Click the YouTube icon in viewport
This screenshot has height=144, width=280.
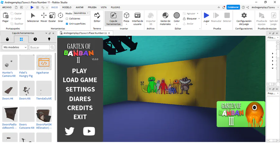point(89,131)
